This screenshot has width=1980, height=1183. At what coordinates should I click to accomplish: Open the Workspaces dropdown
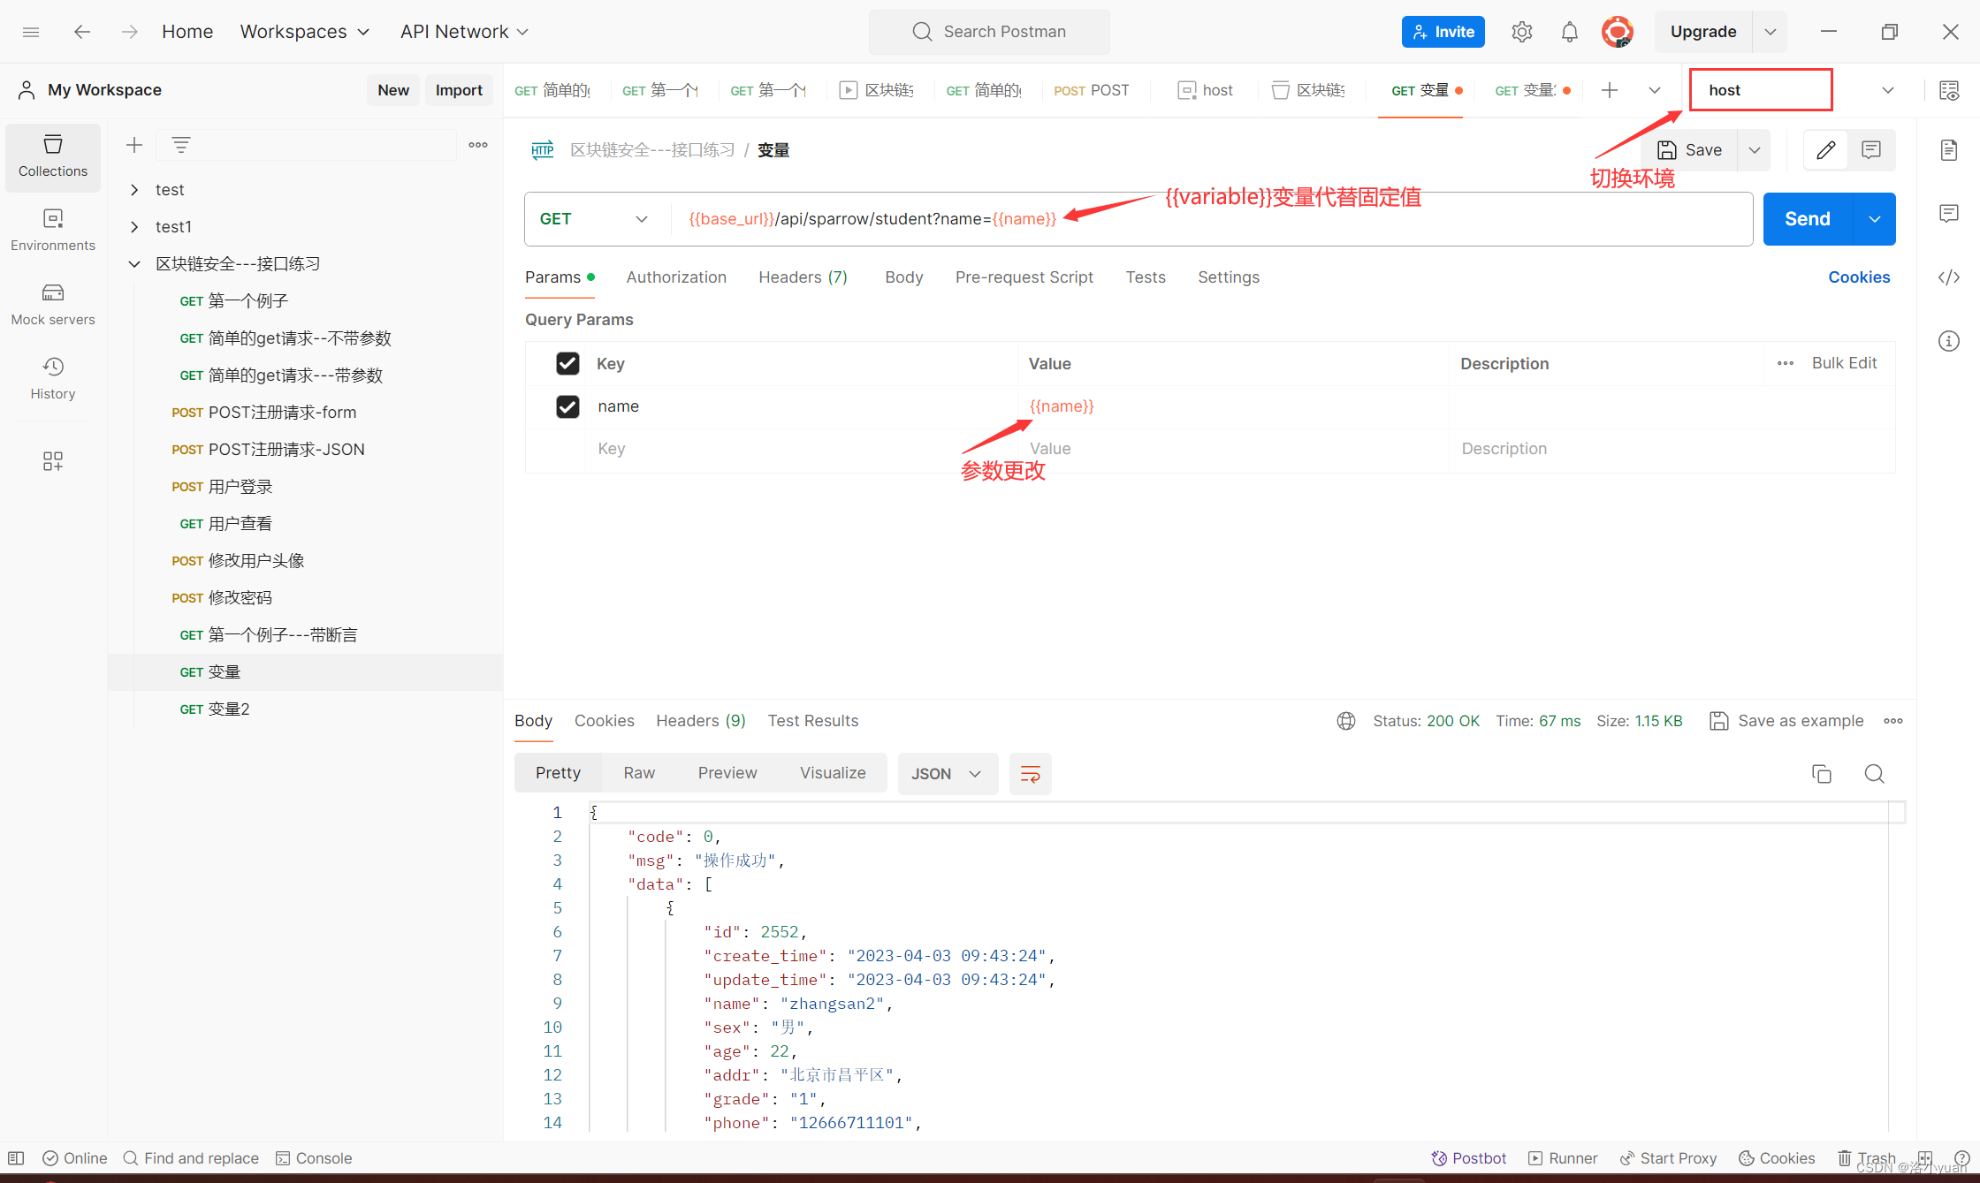coord(305,32)
